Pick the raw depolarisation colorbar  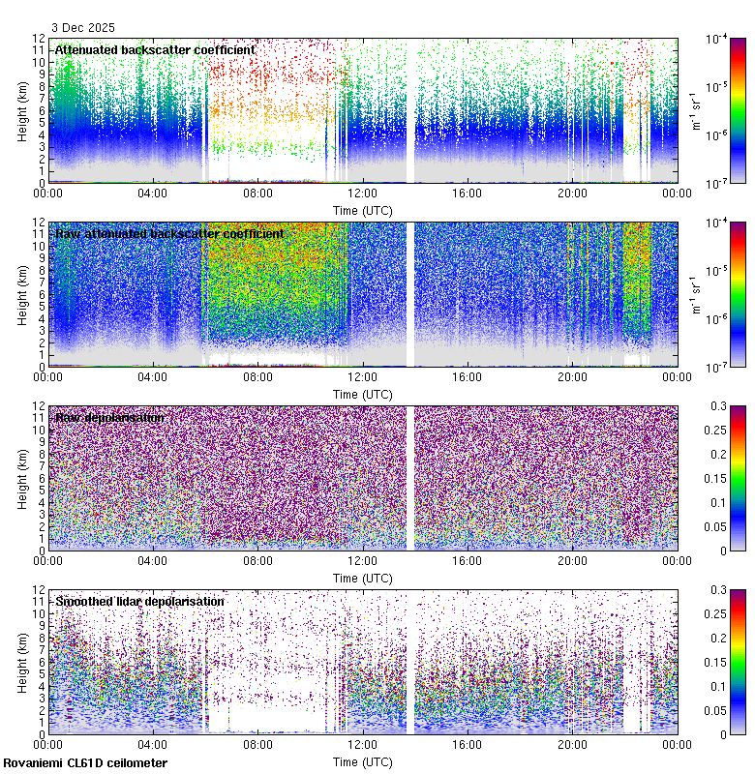click(710, 478)
